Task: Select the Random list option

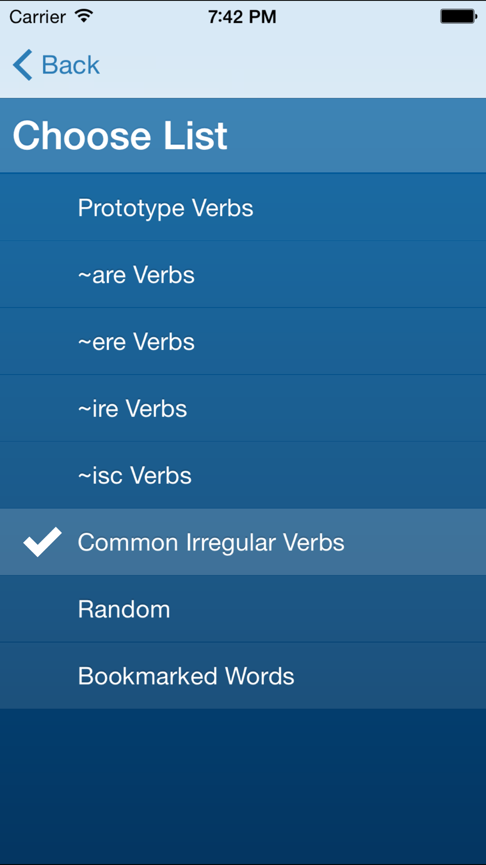Action: pos(124,609)
